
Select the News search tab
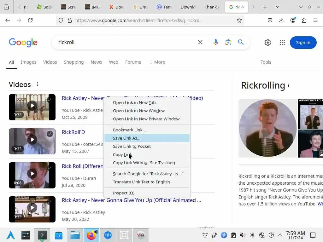pyautogui.click(x=97, y=62)
